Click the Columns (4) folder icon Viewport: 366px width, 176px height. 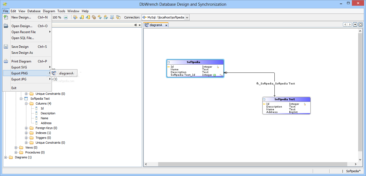(32, 103)
